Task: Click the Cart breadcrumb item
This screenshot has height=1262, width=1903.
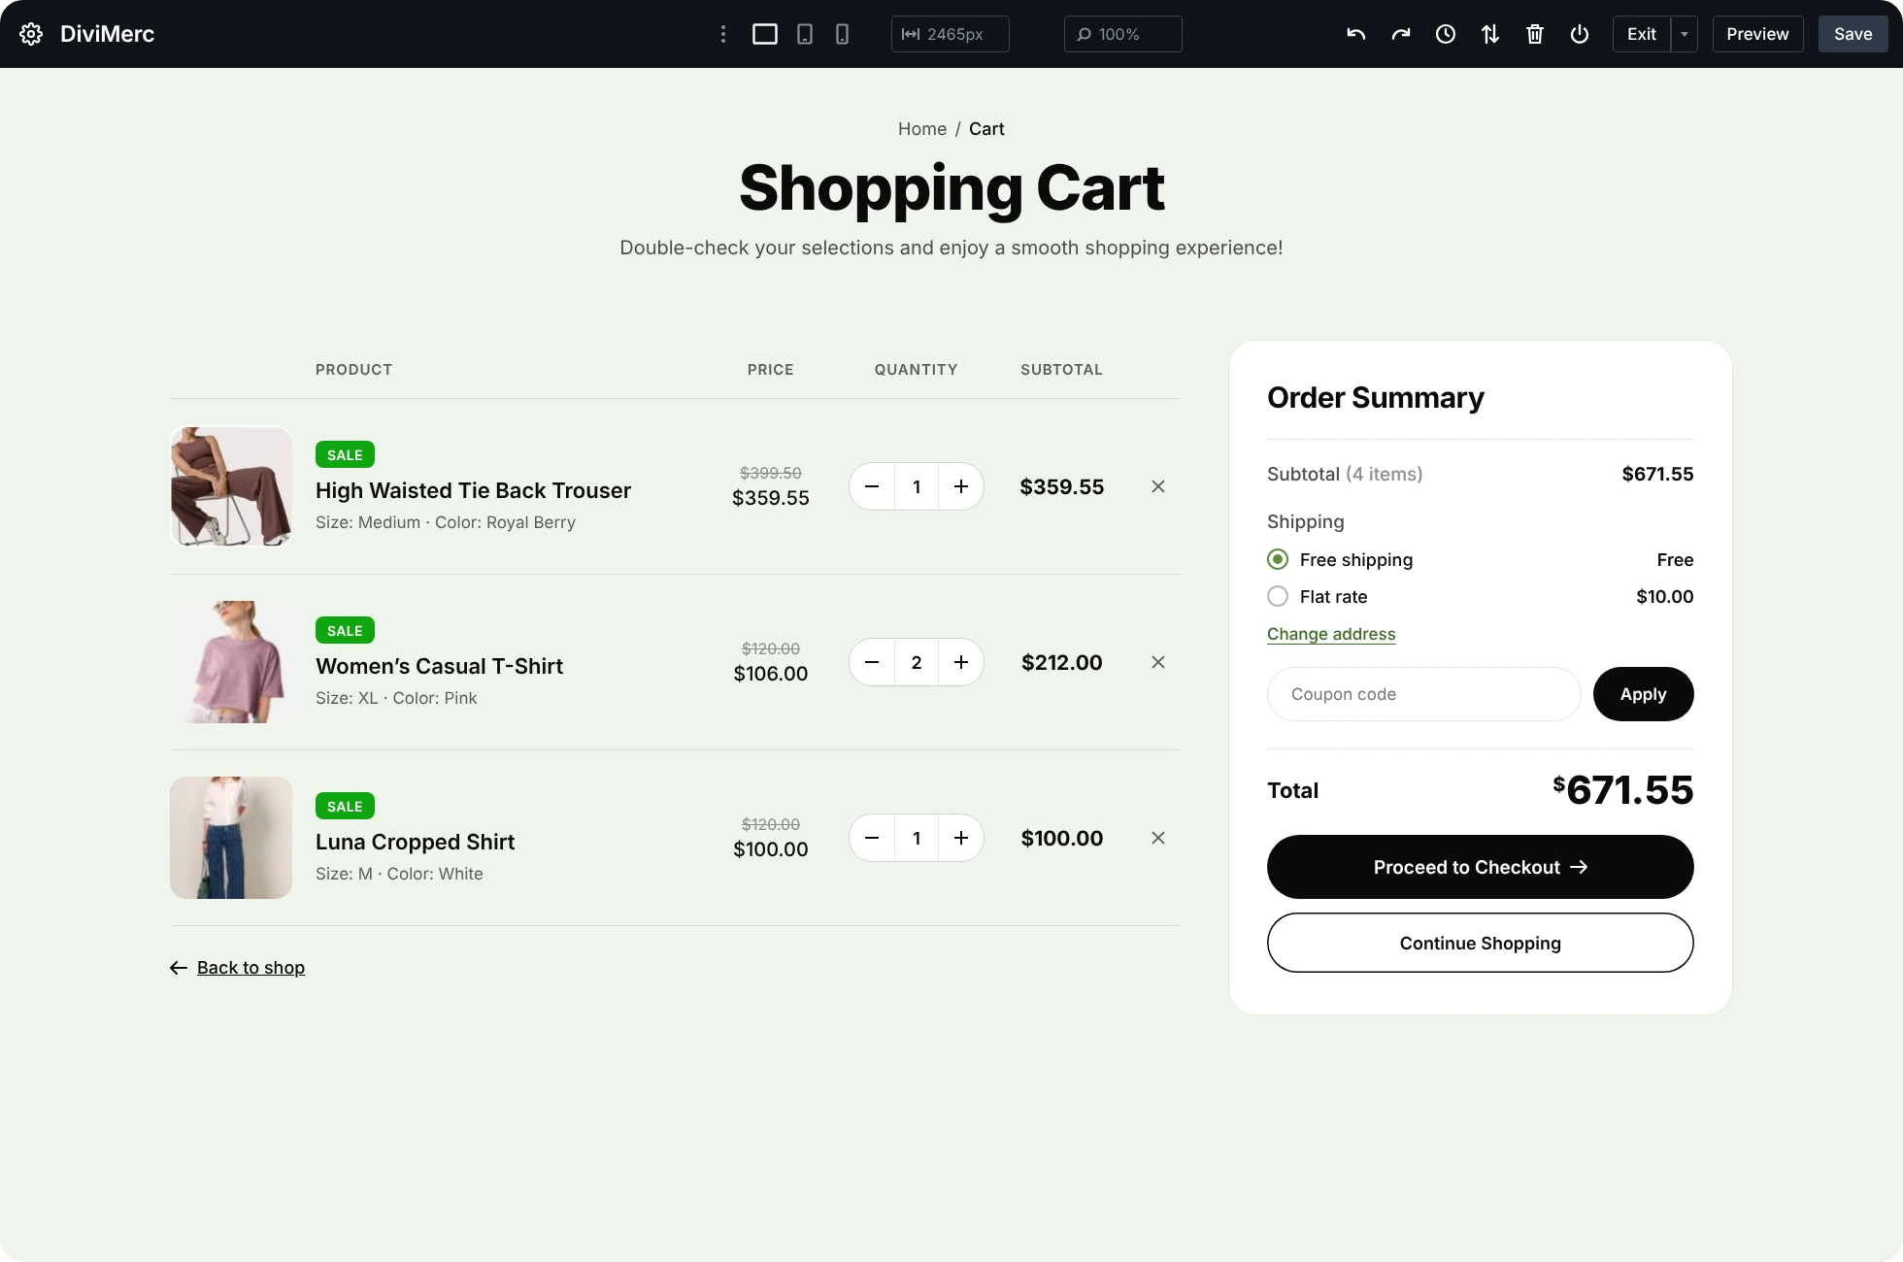Action: tap(986, 129)
